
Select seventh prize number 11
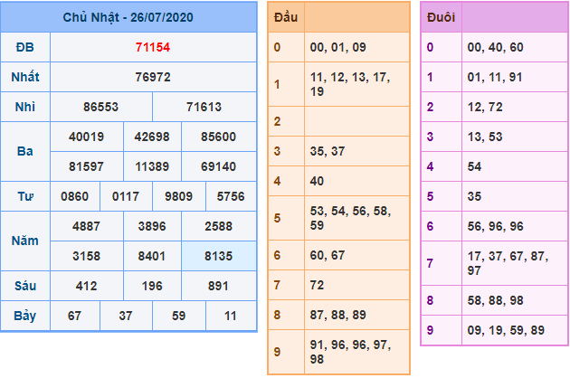(x=231, y=316)
